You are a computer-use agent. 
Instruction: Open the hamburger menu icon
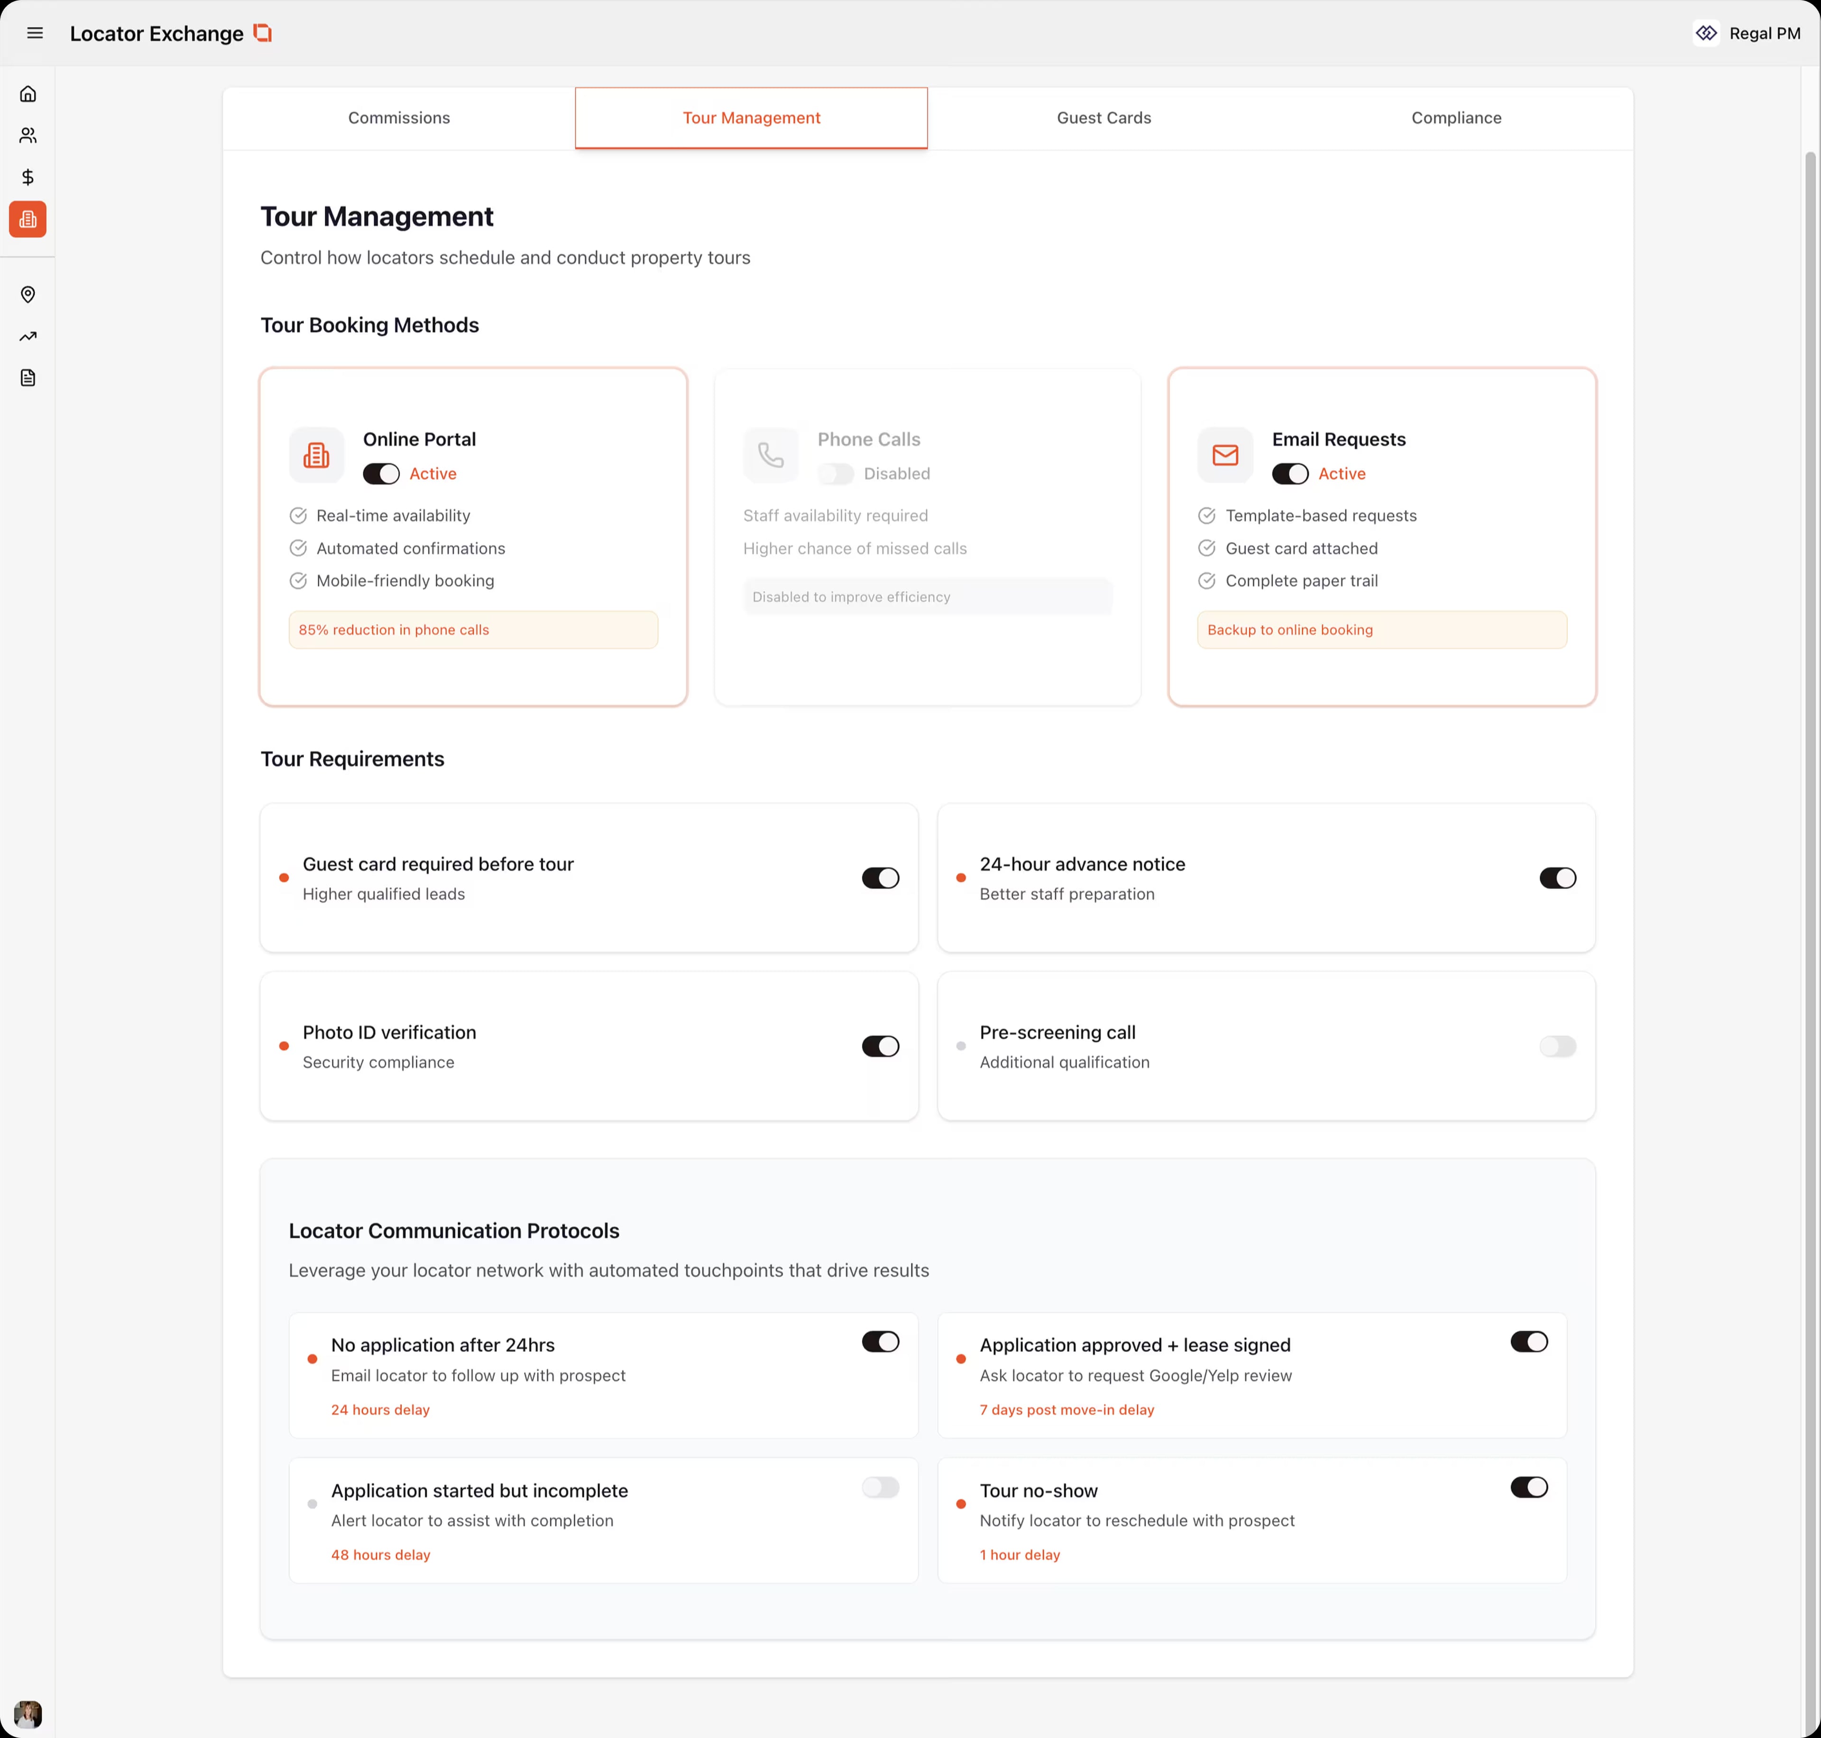pyautogui.click(x=35, y=33)
